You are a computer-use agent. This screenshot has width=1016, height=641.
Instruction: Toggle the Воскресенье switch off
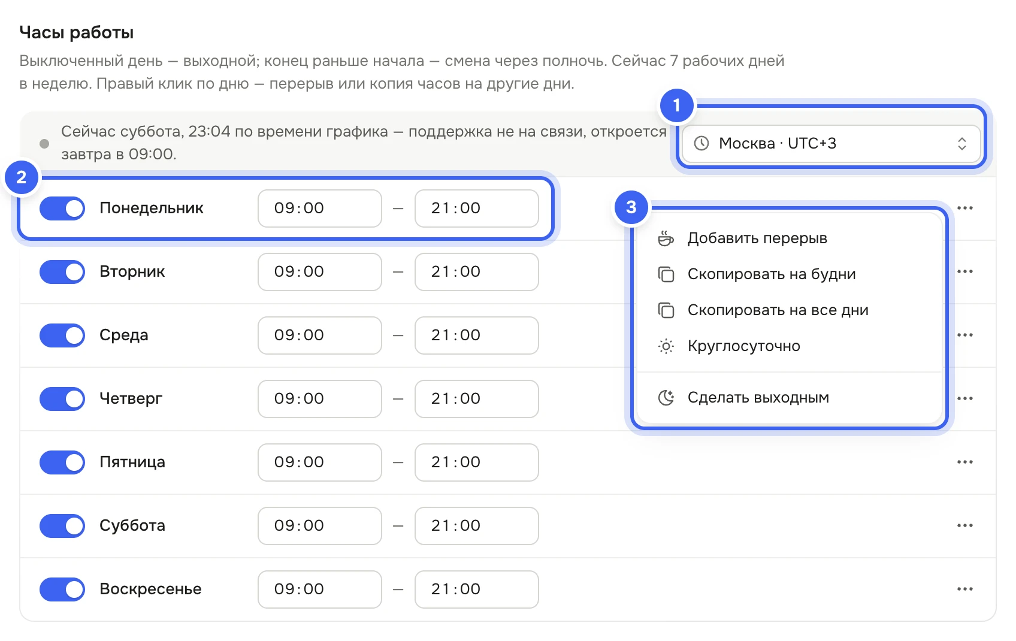point(62,589)
